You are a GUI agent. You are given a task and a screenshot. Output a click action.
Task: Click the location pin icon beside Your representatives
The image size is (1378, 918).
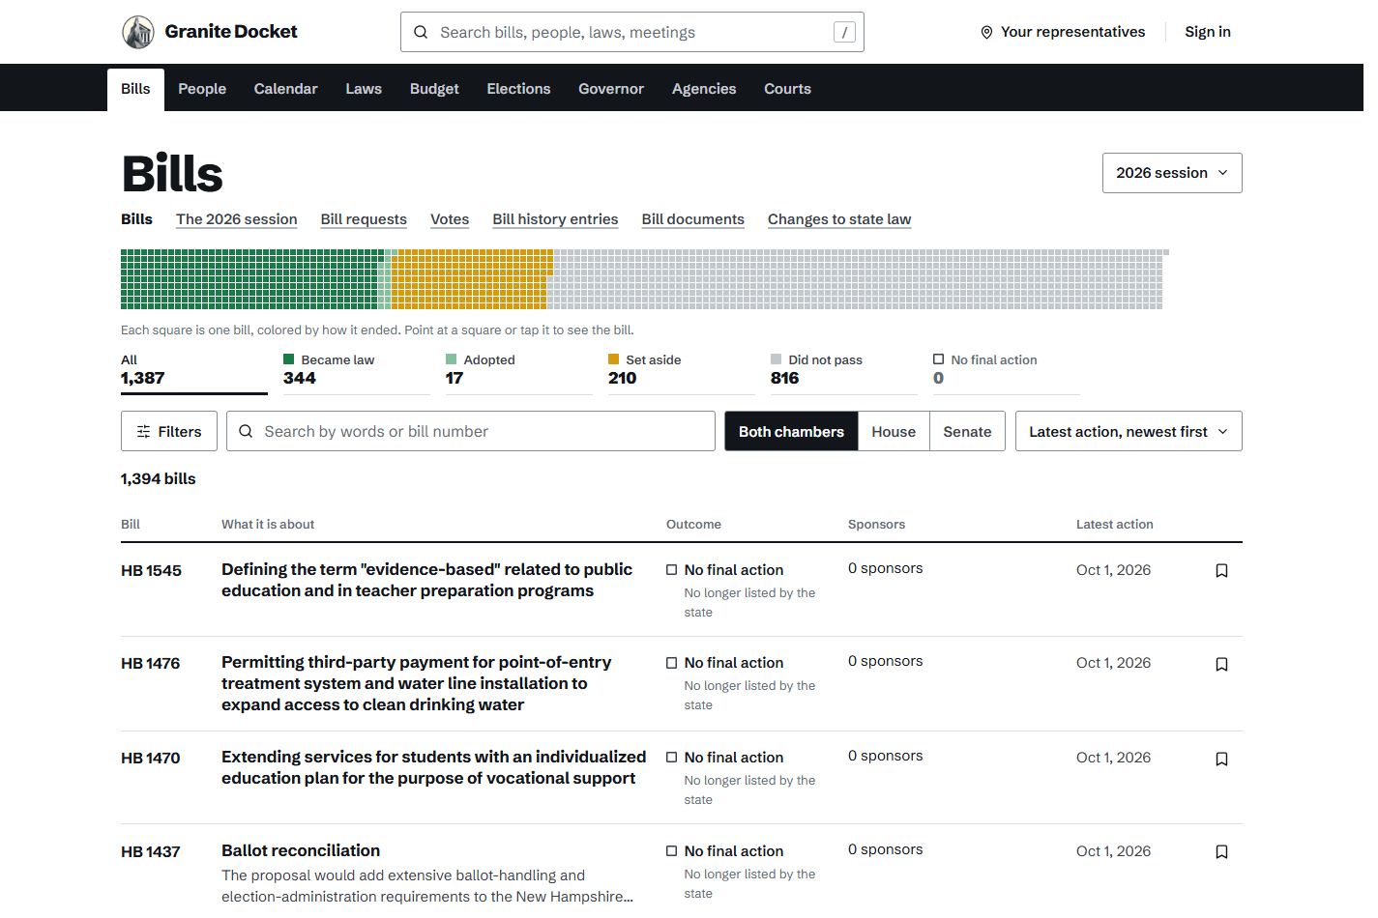(986, 32)
